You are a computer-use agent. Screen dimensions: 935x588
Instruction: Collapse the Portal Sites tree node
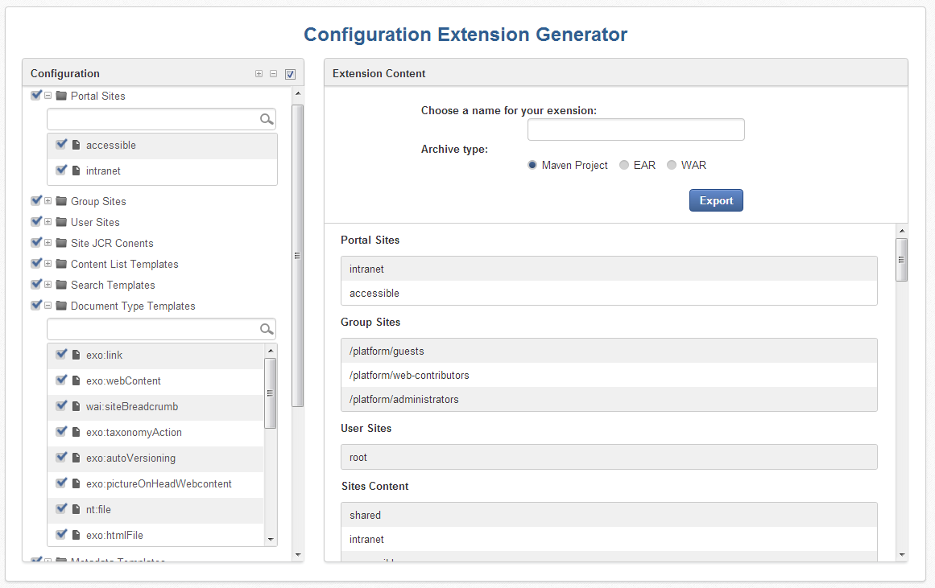click(x=48, y=96)
